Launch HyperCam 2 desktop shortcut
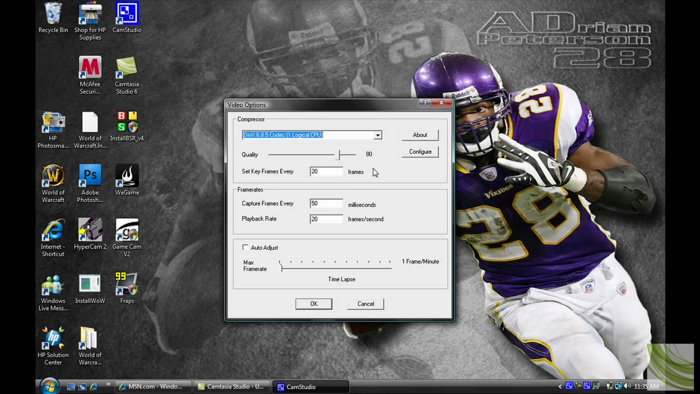 90,234
